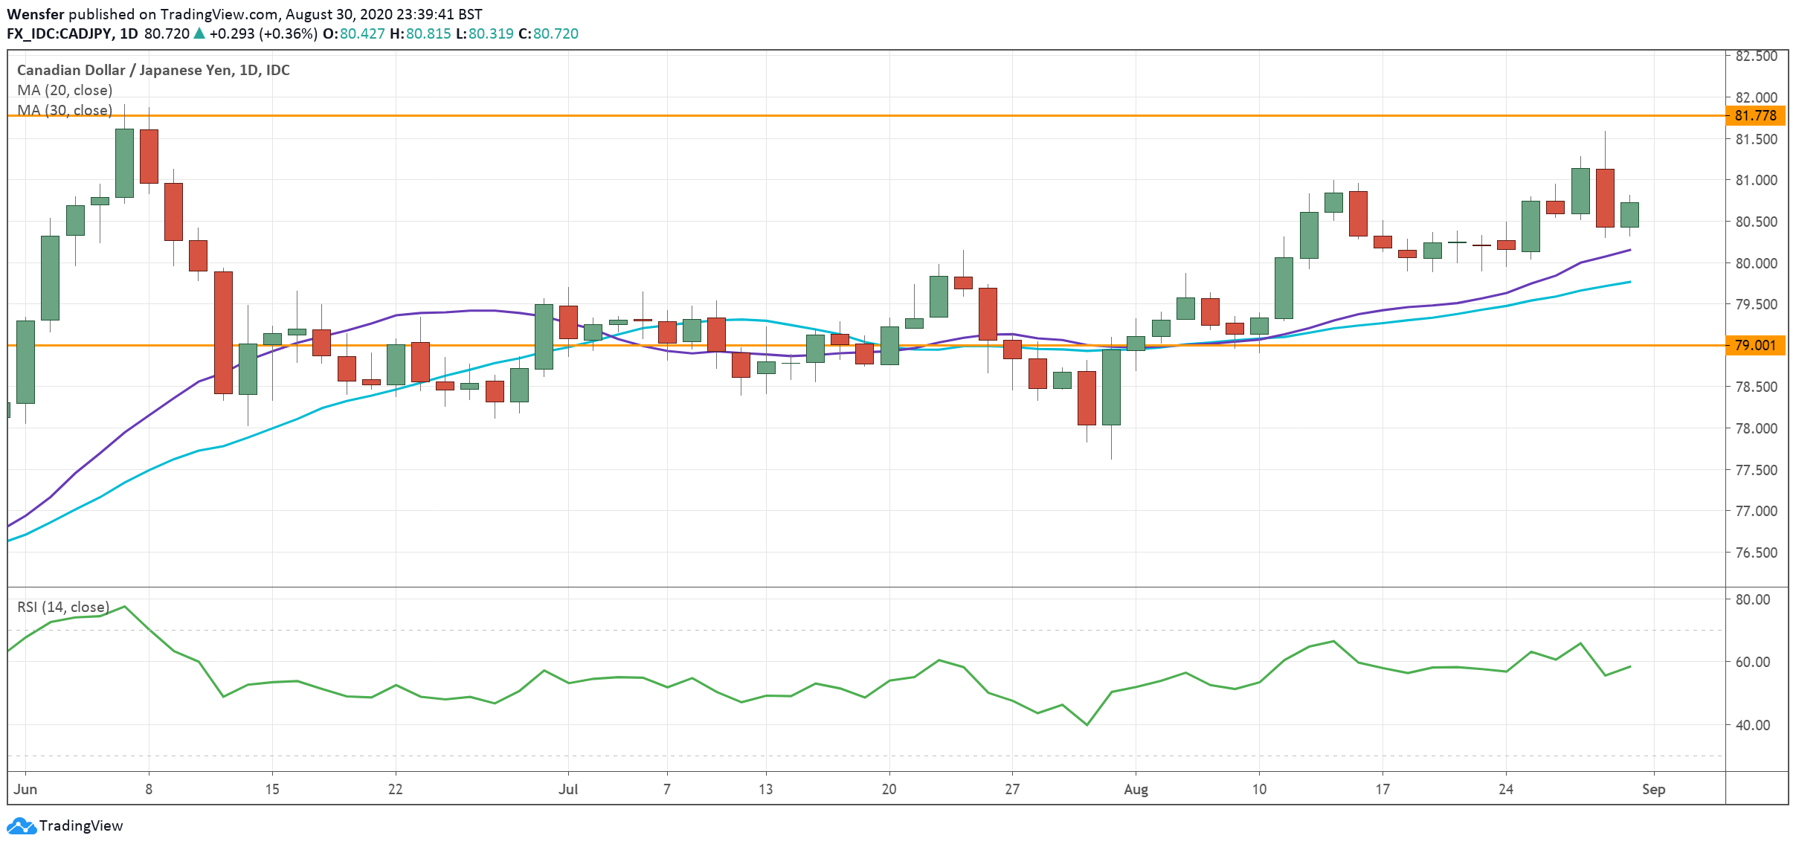The width and height of the screenshot is (1796, 847).
Task: Click the TradingView cloud logo icon
Action: 21,825
